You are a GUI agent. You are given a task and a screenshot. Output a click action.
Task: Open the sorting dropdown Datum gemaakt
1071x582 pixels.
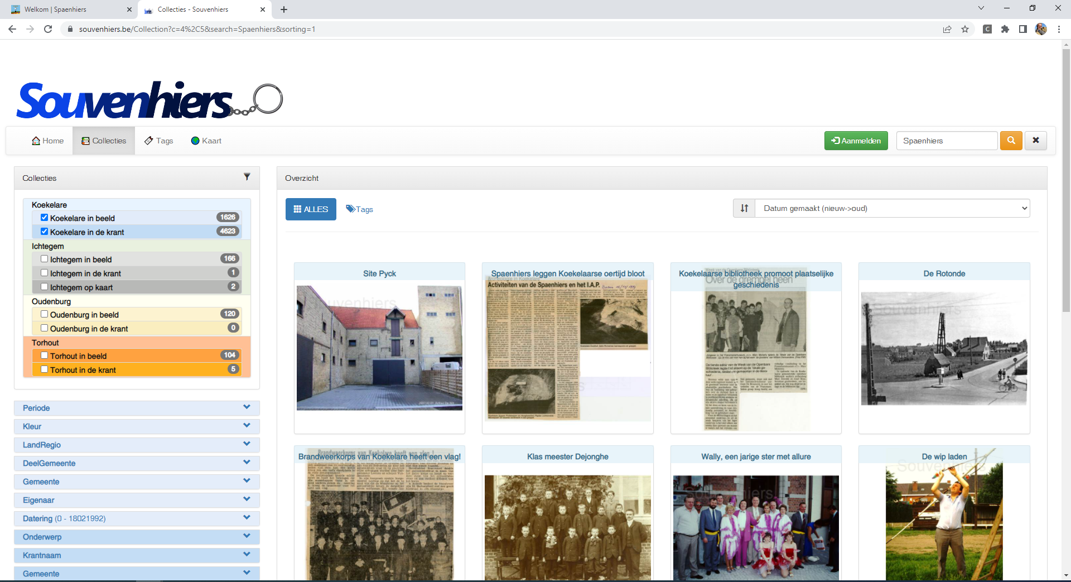pyautogui.click(x=893, y=208)
